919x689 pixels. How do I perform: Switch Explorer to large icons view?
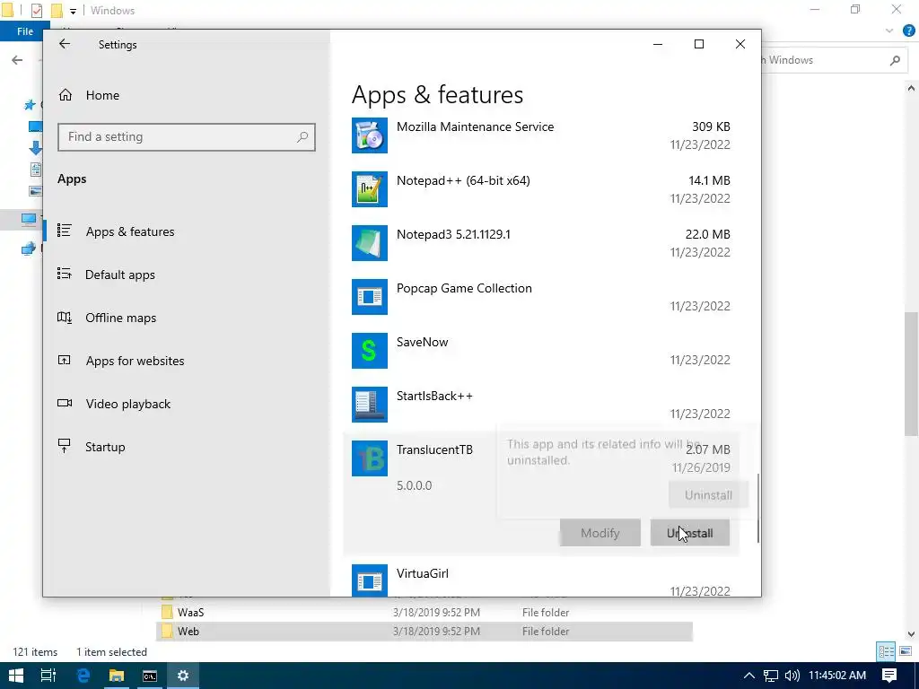point(906,651)
